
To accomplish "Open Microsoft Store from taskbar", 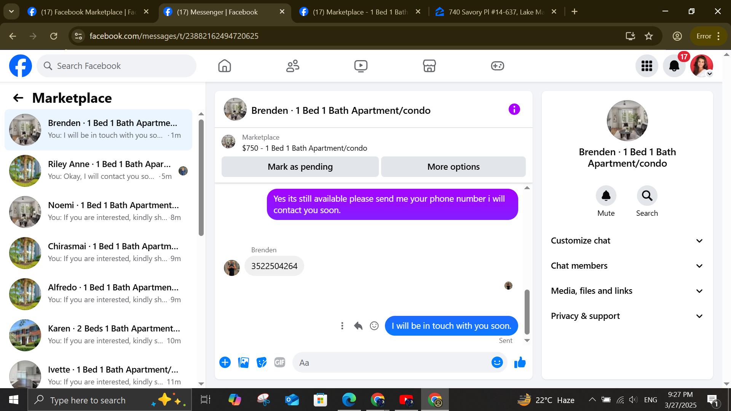I will click(320, 400).
